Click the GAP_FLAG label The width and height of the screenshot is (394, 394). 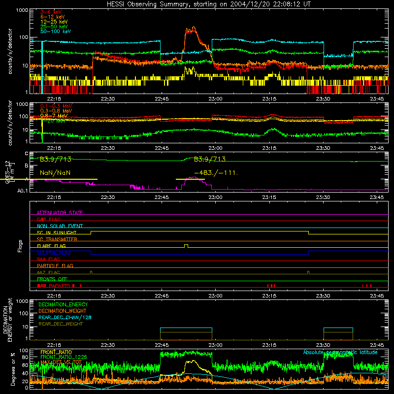coord(48,219)
